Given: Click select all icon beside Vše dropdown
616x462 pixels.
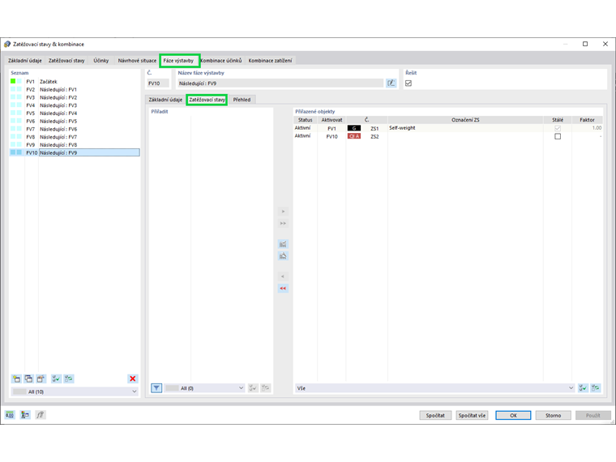Looking at the screenshot, I should click(583, 388).
